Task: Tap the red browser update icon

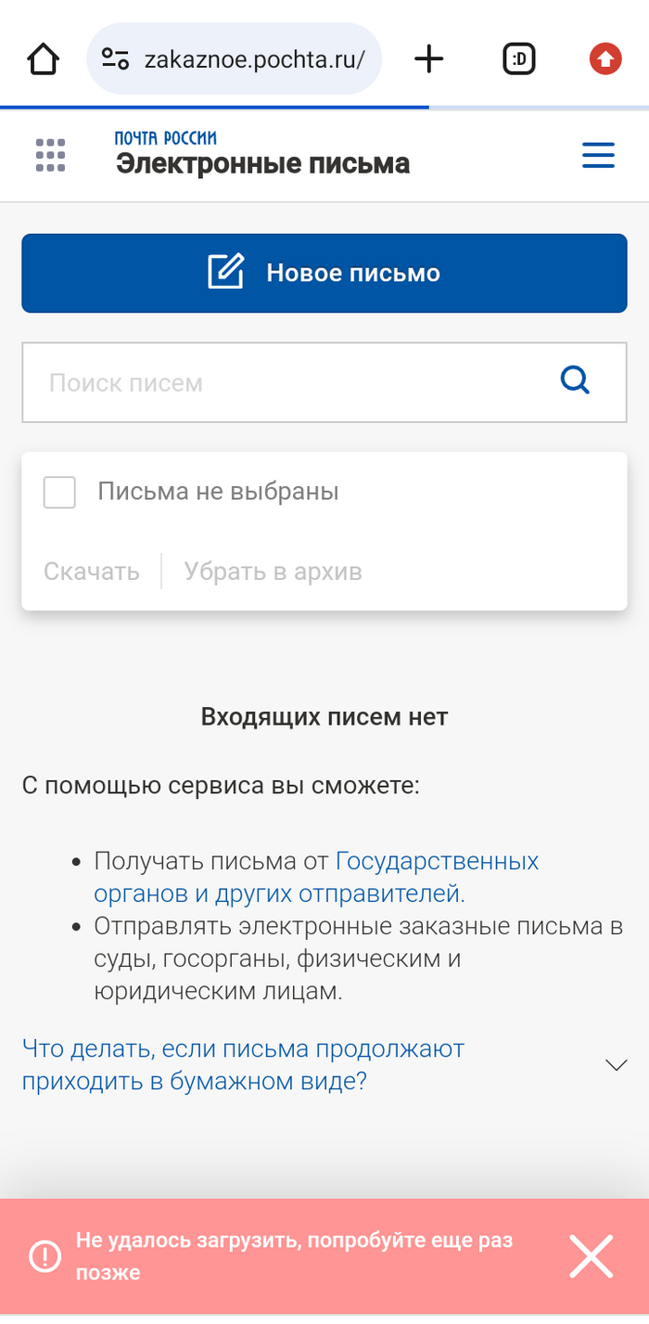Action: tap(605, 60)
